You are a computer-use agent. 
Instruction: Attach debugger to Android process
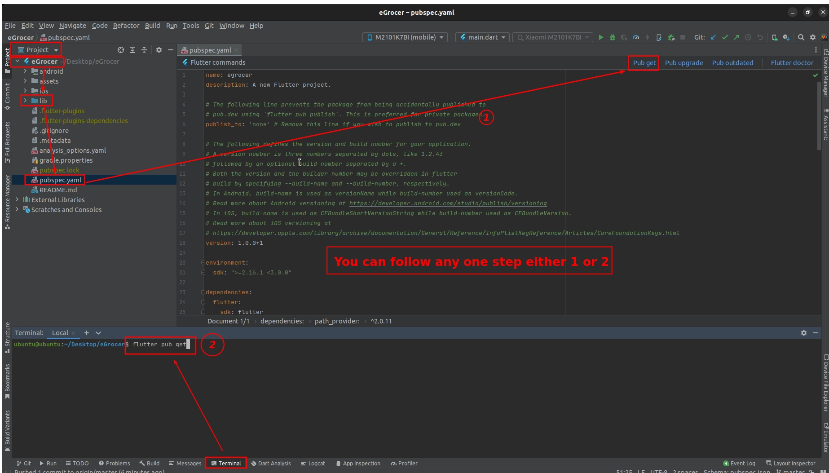pyautogui.click(x=671, y=37)
